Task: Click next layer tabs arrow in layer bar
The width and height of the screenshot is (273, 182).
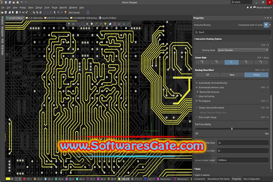Action: pyautogui.click(x=20, y=179)
